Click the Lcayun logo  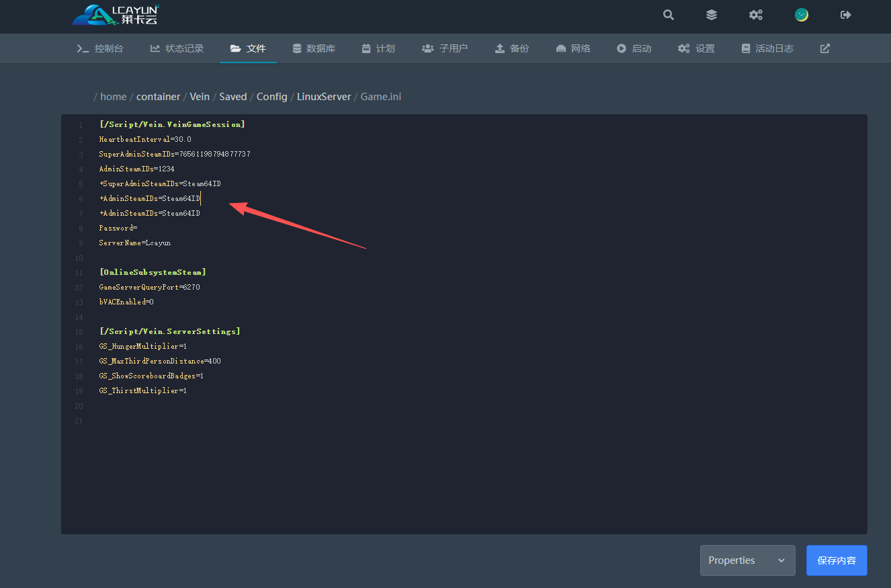tap(116, 15)
